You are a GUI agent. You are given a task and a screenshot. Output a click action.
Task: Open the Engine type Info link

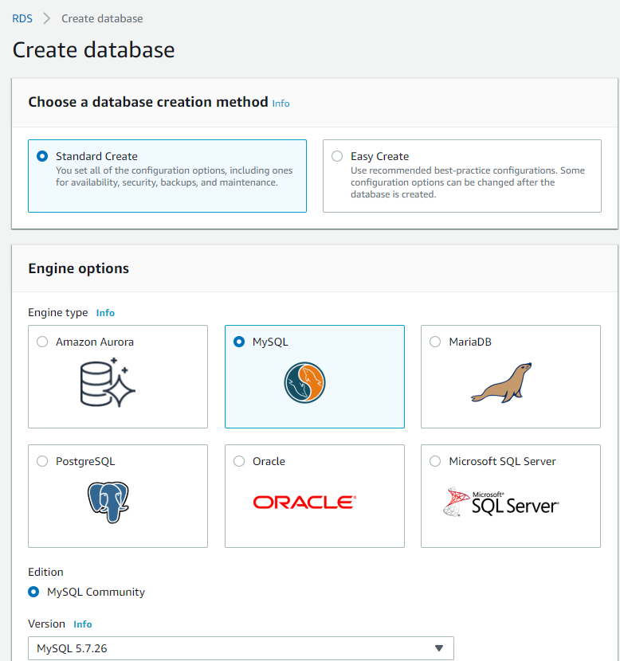tap(105, 312)
